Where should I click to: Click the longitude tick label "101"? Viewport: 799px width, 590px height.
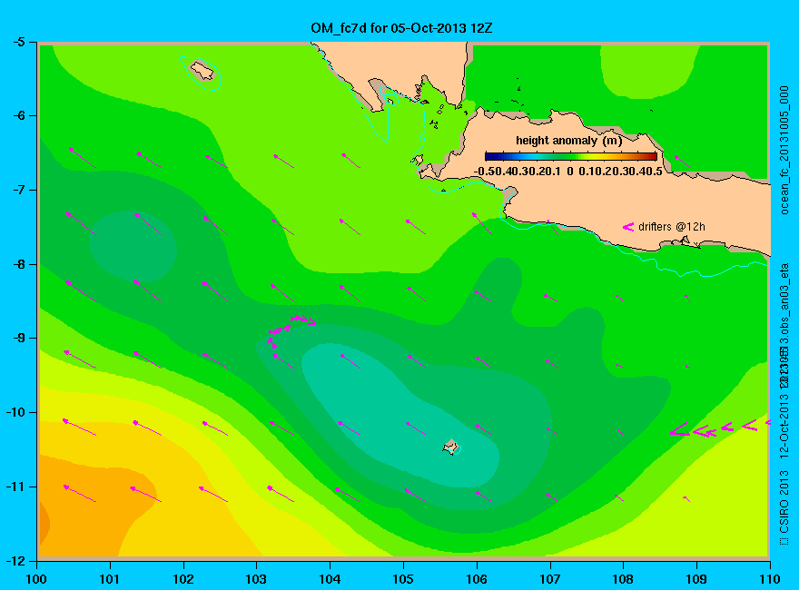pos(110,579)
